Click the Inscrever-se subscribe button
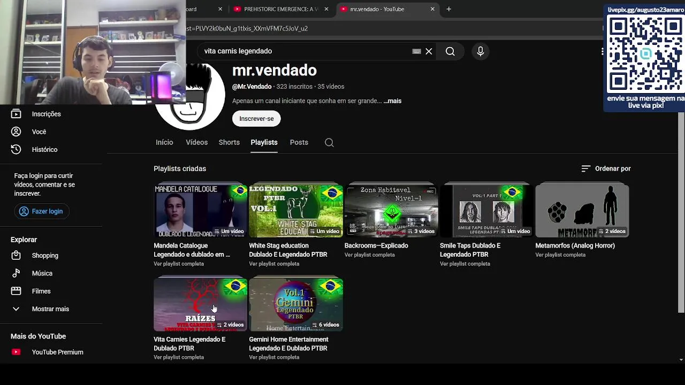The image size is (685, 385). (x=256, y=119)
